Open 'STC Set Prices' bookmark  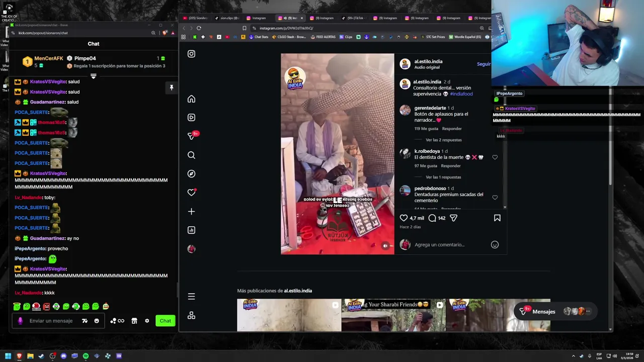tap(433, 37)
